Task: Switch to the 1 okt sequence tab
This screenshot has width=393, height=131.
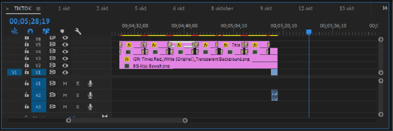Action: [x=64, y=9]
